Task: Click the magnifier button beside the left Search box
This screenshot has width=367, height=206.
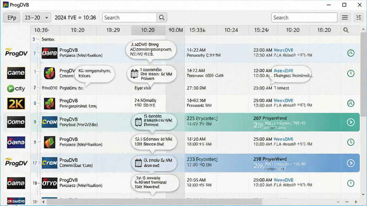Action: pos(162,18)
